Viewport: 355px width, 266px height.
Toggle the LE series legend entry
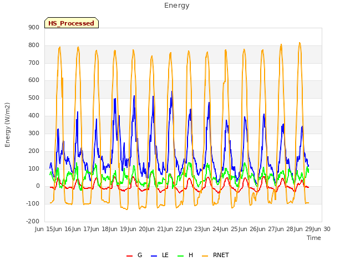coord(160,255)
